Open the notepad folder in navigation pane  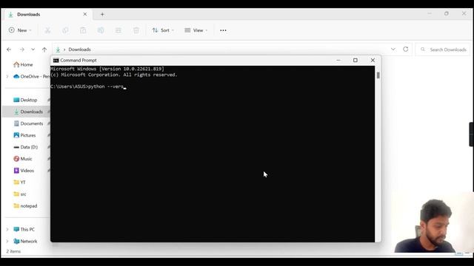click(25, 205)
